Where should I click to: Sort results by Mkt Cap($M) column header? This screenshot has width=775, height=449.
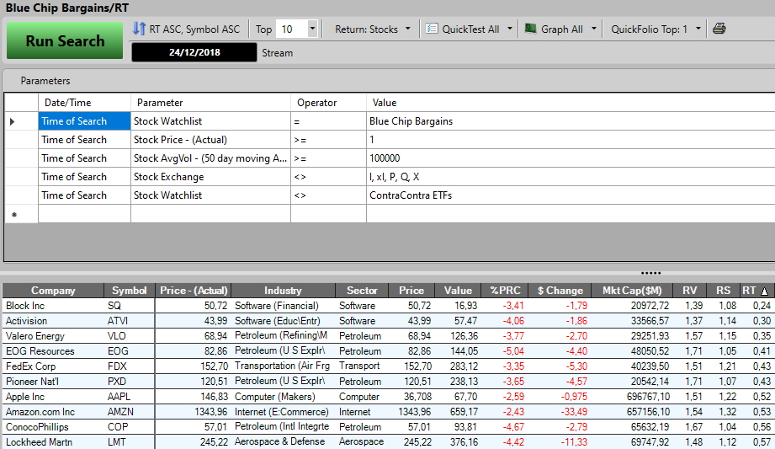632,291
